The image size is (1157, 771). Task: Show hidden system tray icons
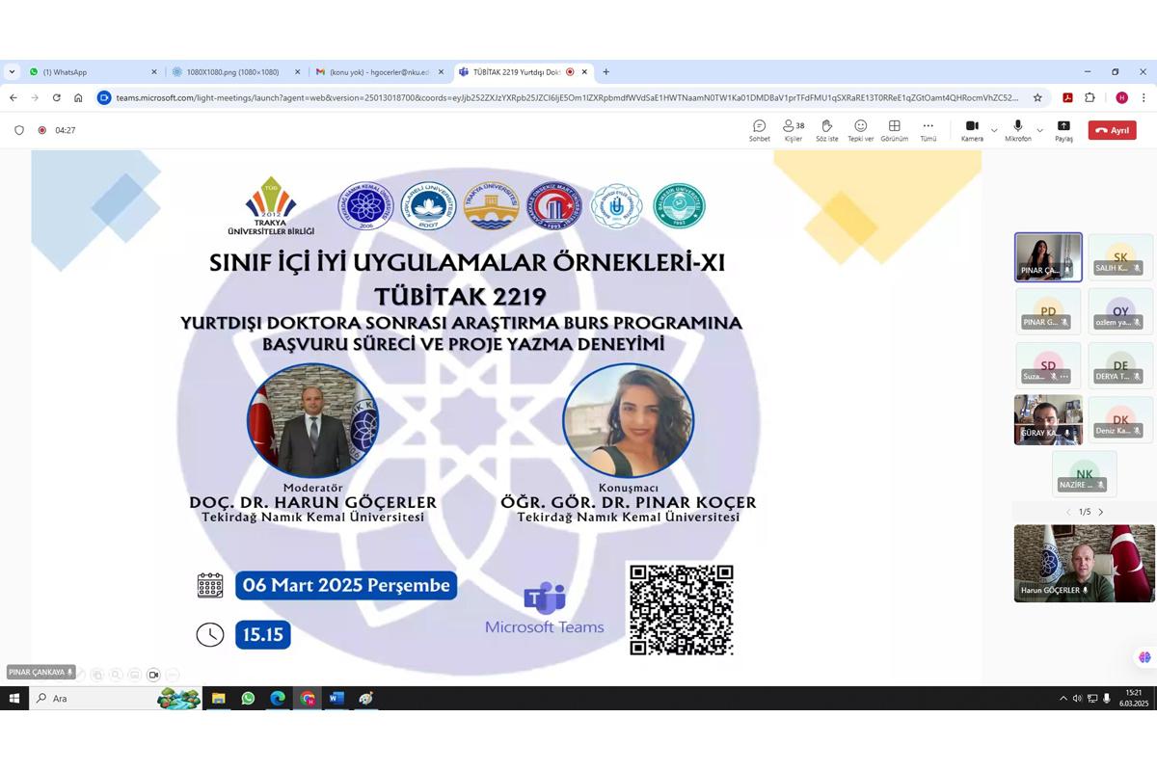[x=1063, y=699]
